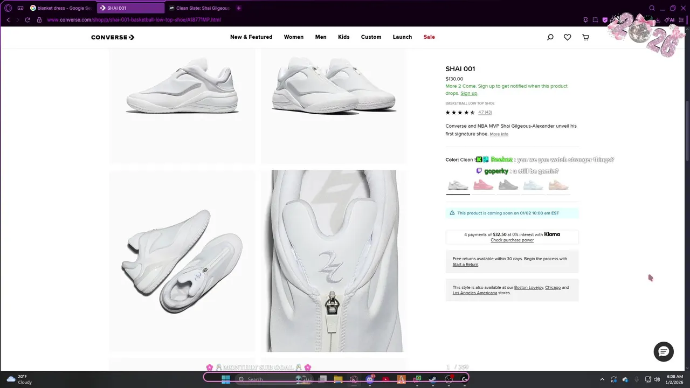Viewport: 690px width, 388px height.
Task: Open Opera easy setup sliders icon
Action: coord(682,20)
